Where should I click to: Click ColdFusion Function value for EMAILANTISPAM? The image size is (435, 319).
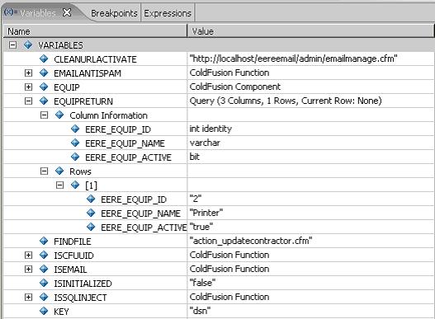[x=229, y=73]
